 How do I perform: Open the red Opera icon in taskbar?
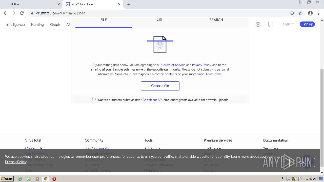coord(54,179)
